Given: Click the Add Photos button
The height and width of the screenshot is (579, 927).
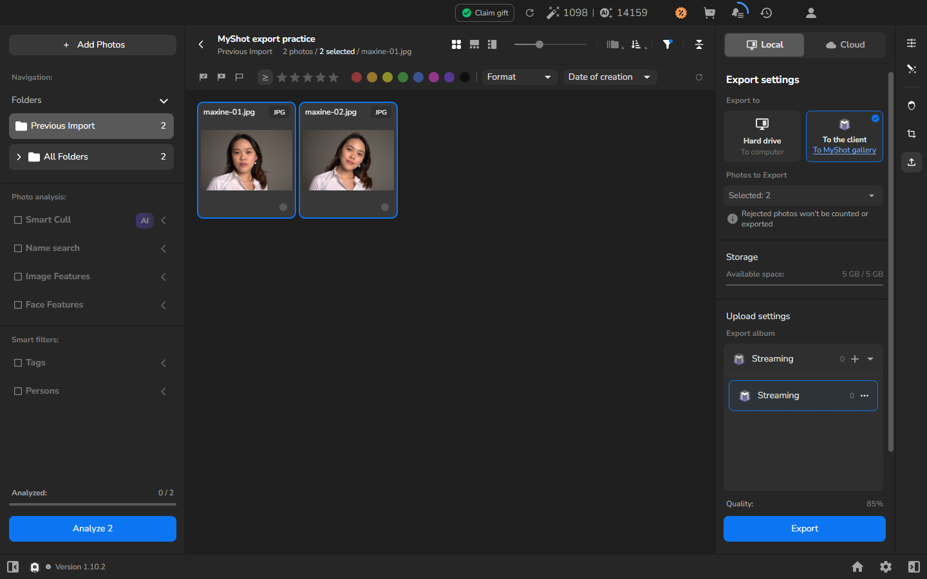Looking at the screenshot, I should click(x=93, y=45).
